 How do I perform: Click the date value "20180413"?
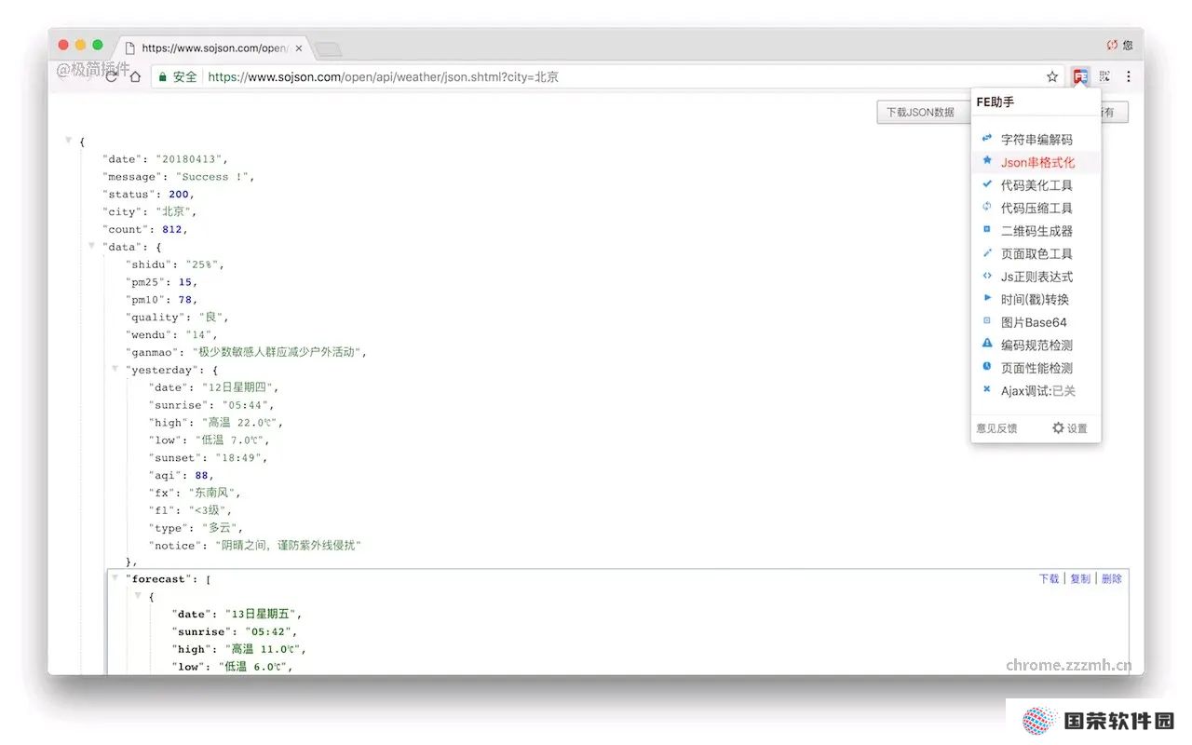pyautogui.click(x=188, y=159)
